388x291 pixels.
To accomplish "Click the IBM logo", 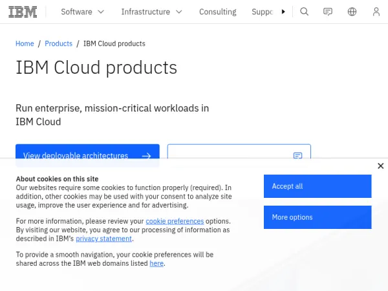I will point(23,12).
